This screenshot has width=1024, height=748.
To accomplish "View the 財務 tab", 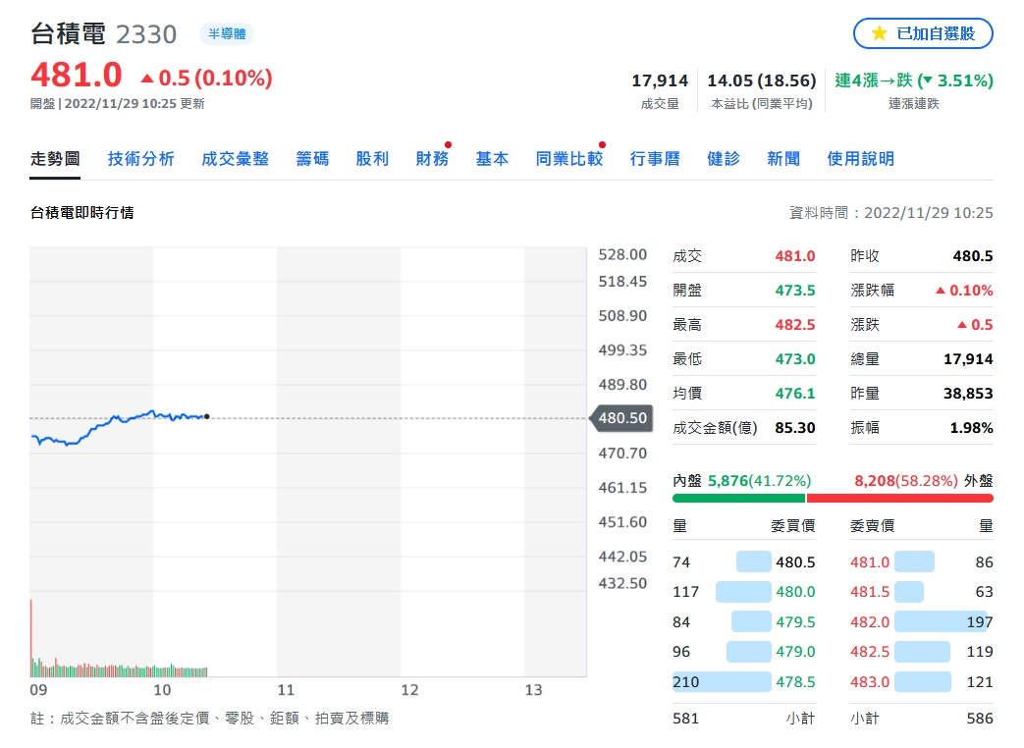I will click(x=432, y=159).
